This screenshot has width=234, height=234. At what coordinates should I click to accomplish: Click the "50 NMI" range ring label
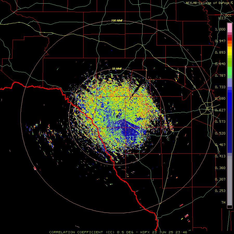pyautogui.click(x=117, y=69)
